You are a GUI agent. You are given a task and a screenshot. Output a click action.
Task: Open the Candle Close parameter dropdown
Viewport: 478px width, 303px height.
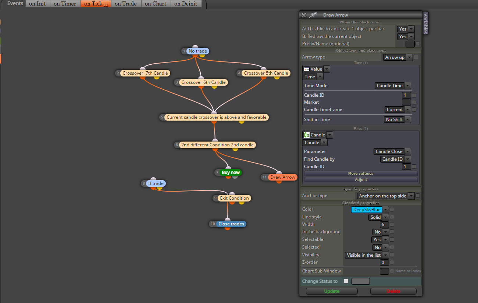tap(392, 151)
